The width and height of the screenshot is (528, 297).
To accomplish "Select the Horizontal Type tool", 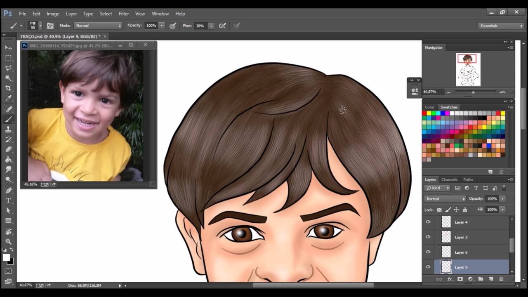I will pos(8,200).
